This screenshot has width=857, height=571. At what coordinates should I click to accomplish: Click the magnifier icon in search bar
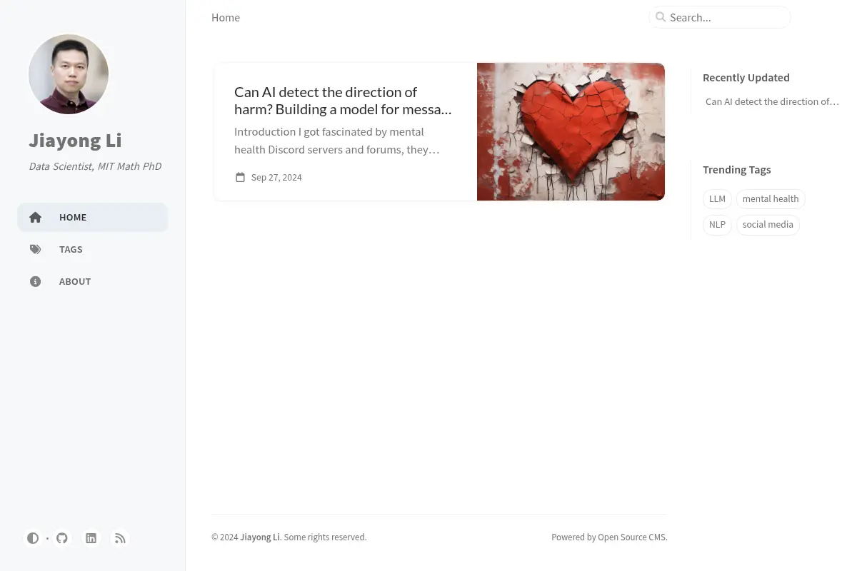(661, 17)
